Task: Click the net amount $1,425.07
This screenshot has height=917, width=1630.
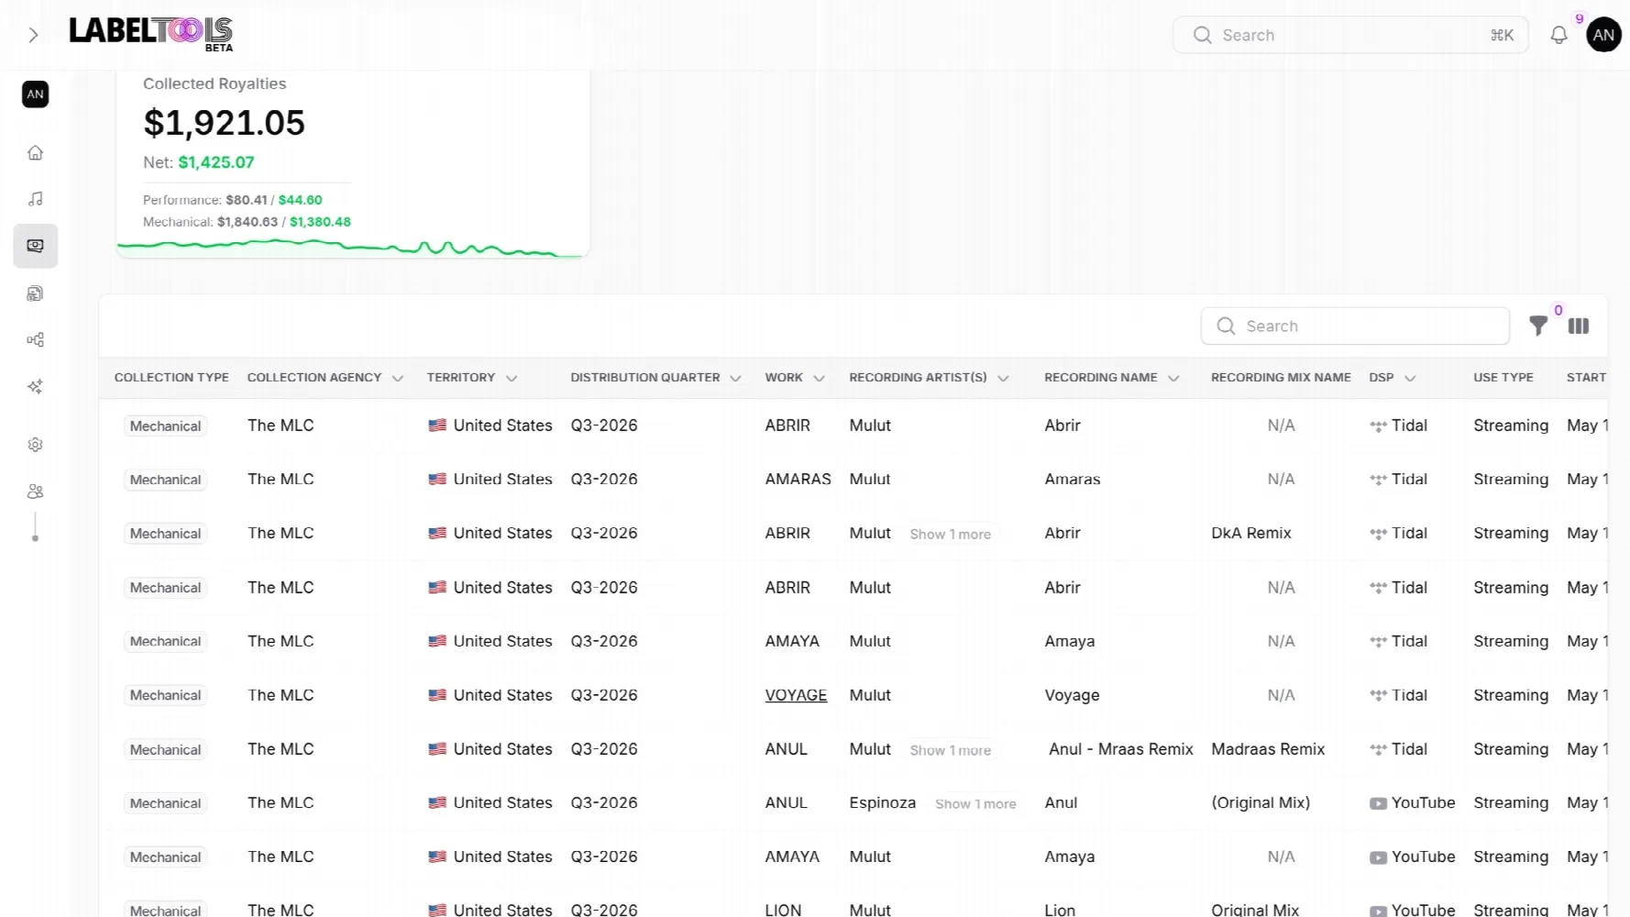Action: point(216,162)
